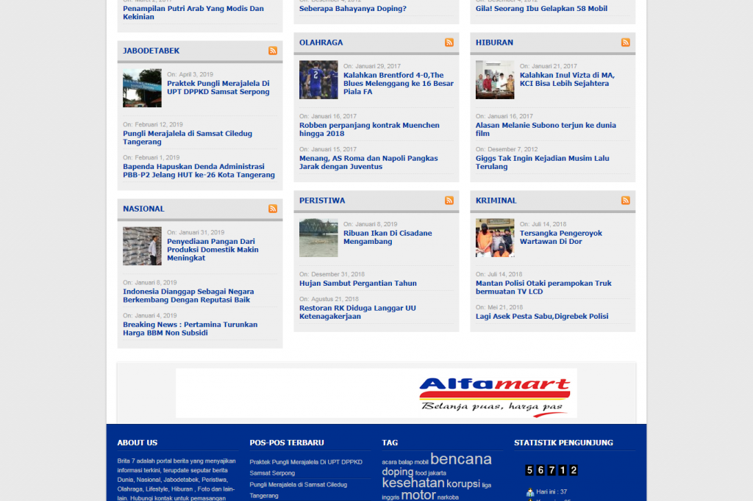
Task: Open the KRIMINAL RSS feed icon
Action: click(x=625, y=201)
